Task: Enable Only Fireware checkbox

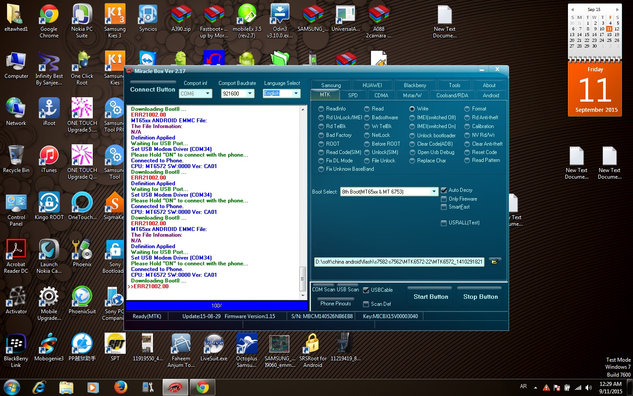Action: 444,199
